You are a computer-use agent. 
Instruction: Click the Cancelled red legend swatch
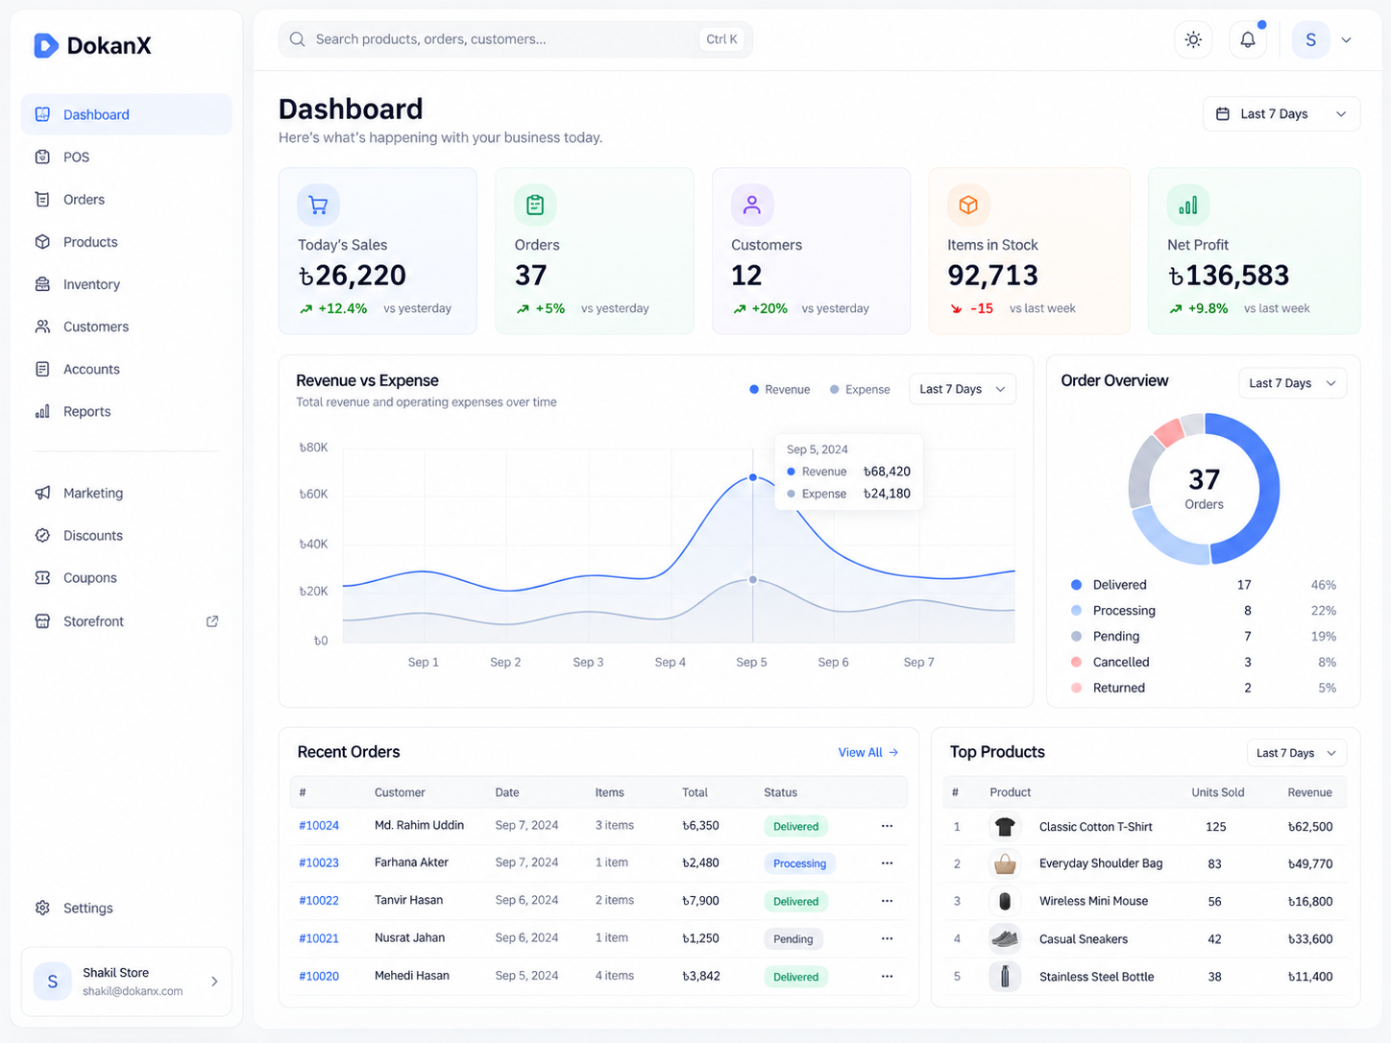point(1076,662)
